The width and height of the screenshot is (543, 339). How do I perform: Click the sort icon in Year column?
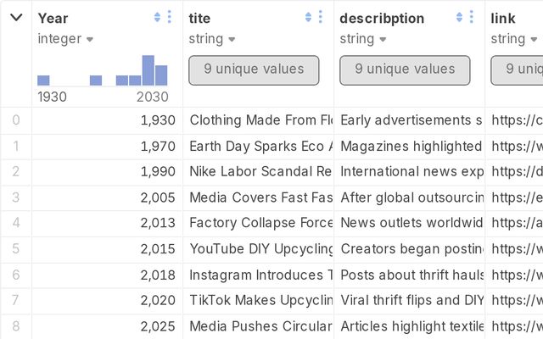[158, 17]
